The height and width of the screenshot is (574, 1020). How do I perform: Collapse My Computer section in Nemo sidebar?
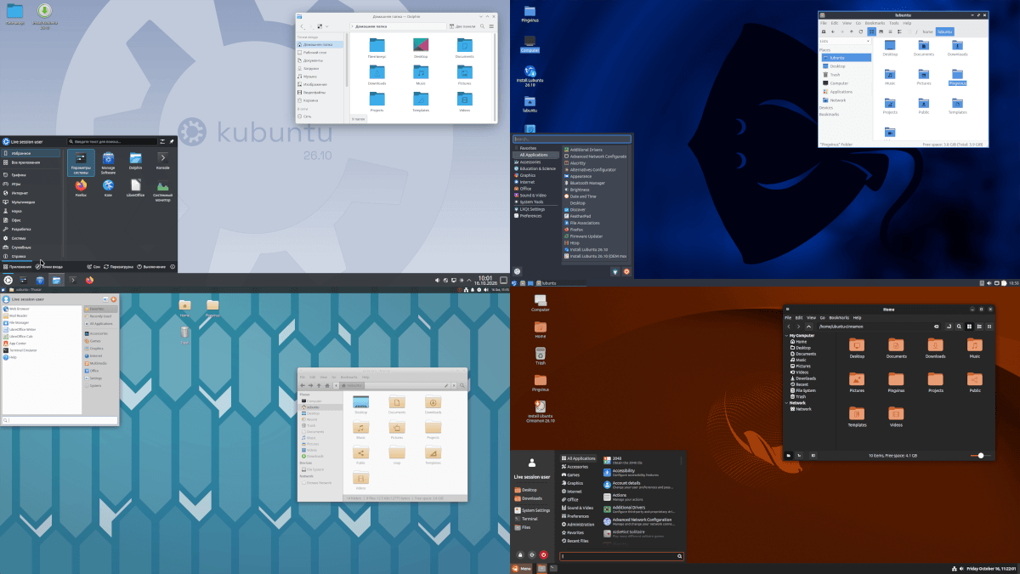(x=786, y=336)
